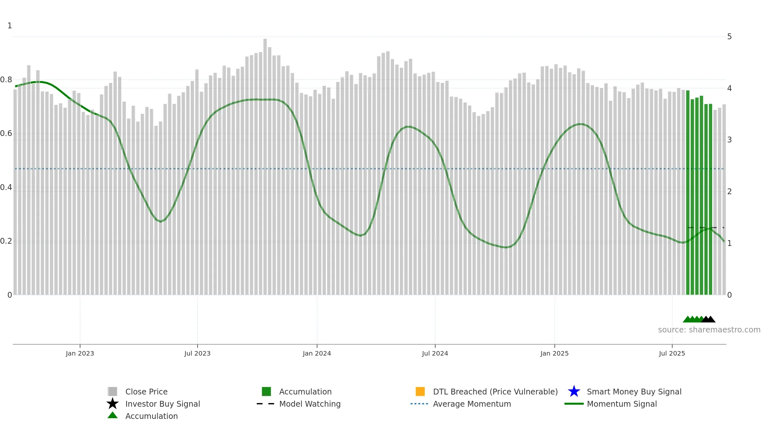The height and width of the screenshot is (434, 772).
Task: Click the green Accumulation triangle legend icon
Action: 113,415
